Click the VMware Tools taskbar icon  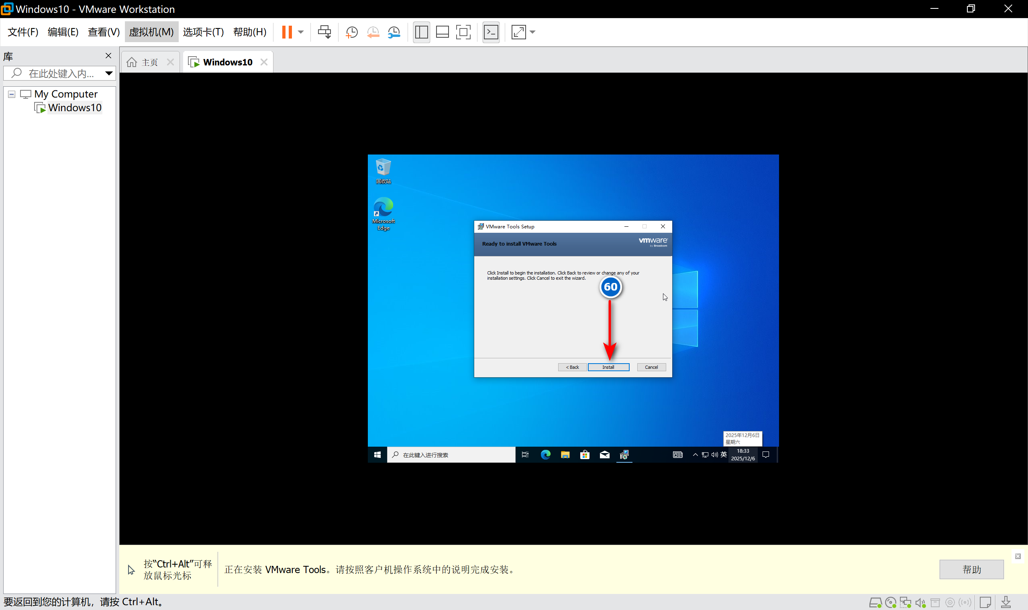624,455
